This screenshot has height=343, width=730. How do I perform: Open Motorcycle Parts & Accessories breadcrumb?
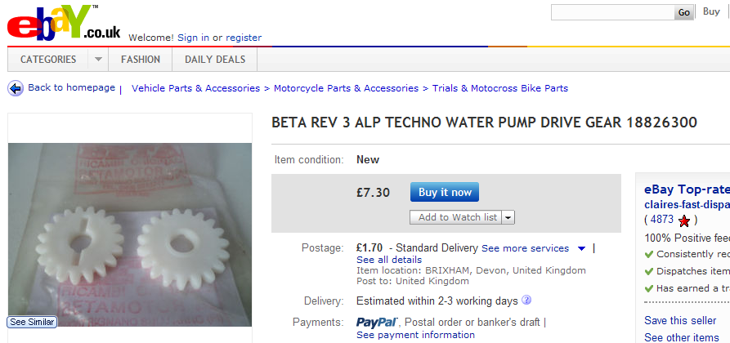[x=346, y=88]
